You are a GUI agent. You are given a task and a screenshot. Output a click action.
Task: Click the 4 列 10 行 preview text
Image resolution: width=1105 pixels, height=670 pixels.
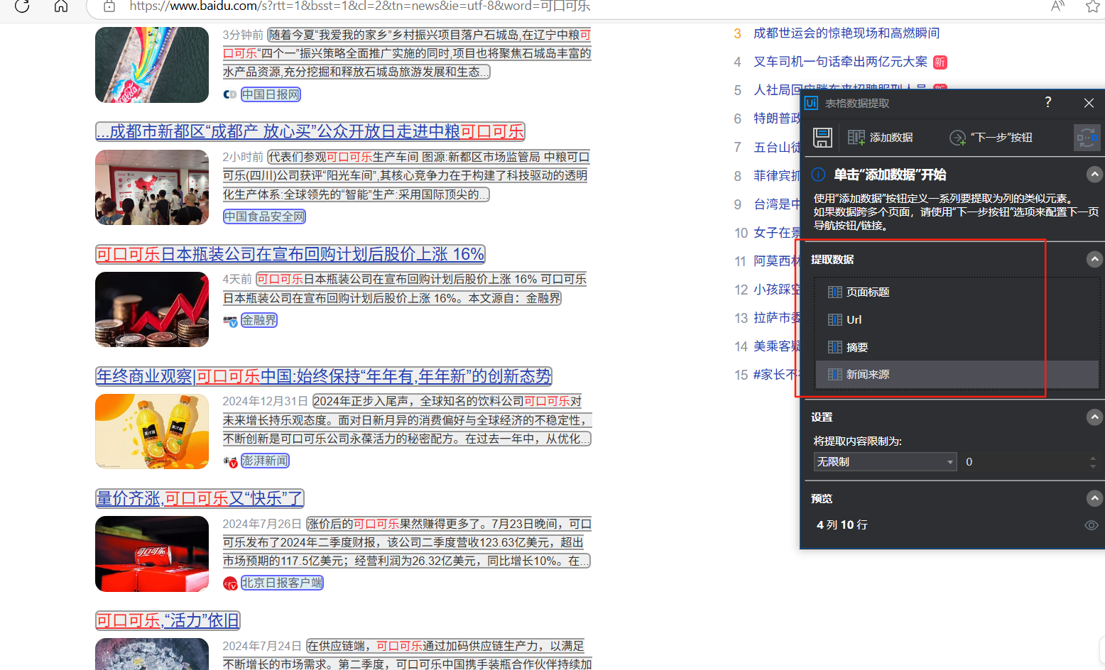842,525
